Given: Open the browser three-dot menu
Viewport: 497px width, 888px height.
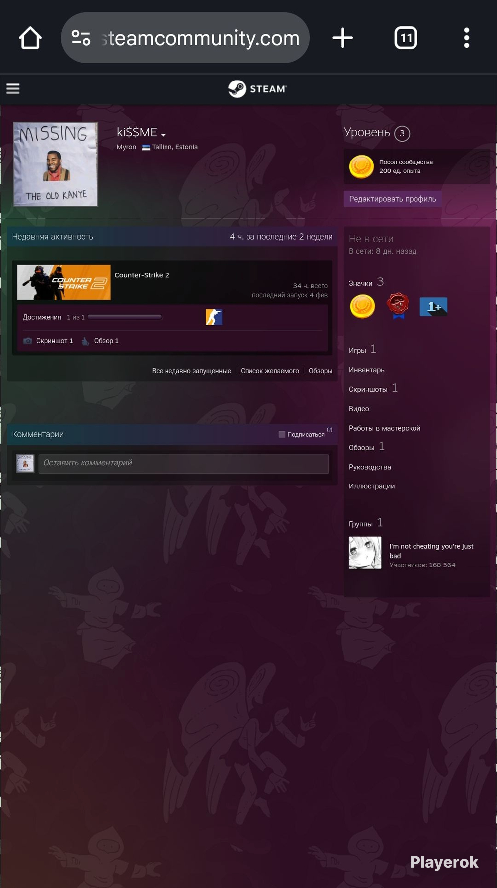Looking at the screenshot, I should tap(466, 38).
